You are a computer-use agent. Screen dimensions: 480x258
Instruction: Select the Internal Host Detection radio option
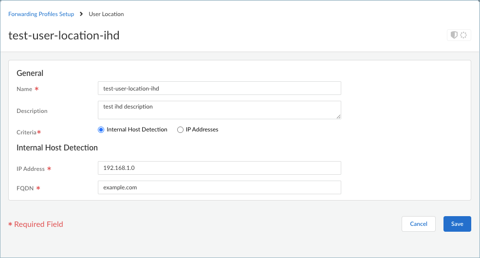tap(101, 129)
